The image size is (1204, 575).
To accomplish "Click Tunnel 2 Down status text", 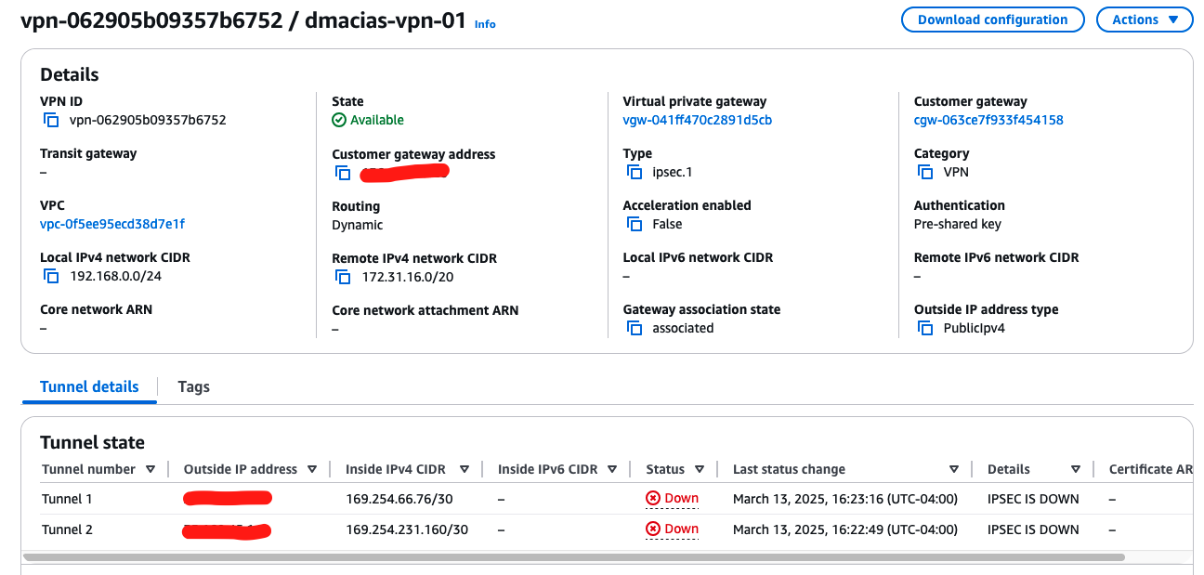I will pyautogui.click(x=681, y=529).
